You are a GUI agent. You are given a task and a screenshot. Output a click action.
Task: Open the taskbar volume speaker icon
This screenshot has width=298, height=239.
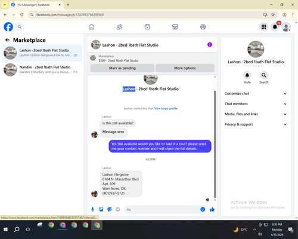coord(260,234)
